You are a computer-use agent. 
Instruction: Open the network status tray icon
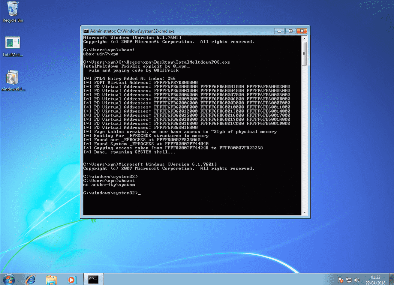pos(348,280)
